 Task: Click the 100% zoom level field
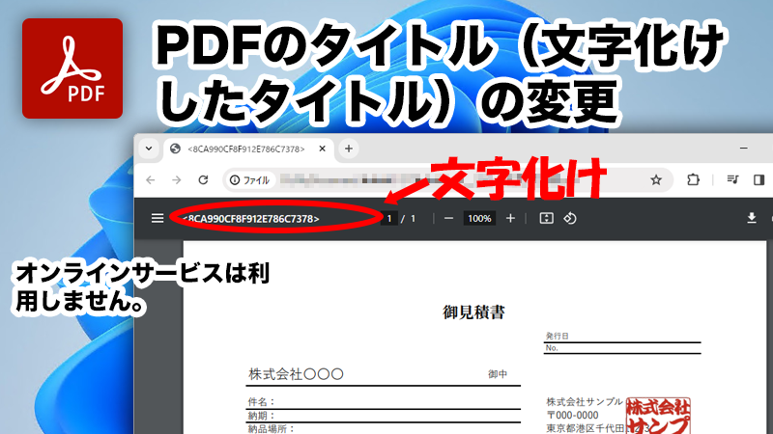point(479,219)
